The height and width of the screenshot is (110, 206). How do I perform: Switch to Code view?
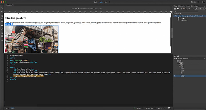(96, 2)
